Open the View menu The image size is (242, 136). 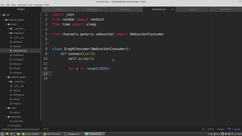coord(14,5)
